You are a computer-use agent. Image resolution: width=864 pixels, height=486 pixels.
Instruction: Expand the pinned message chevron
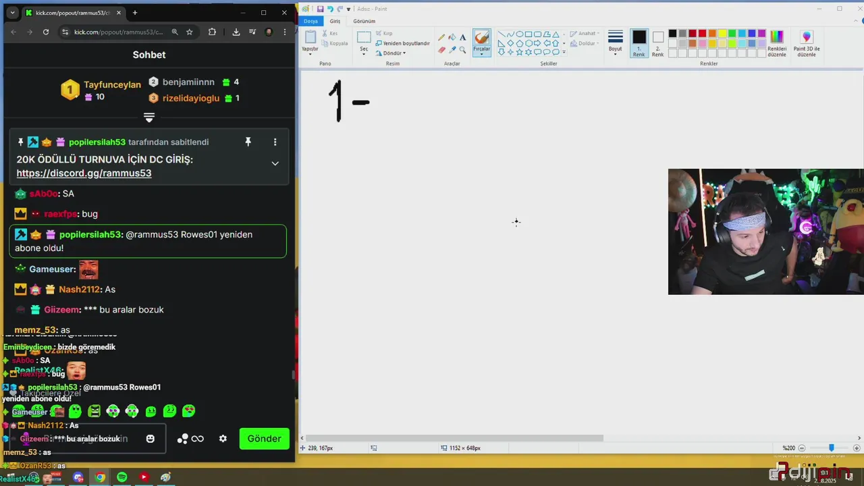(x=275, y=163)
